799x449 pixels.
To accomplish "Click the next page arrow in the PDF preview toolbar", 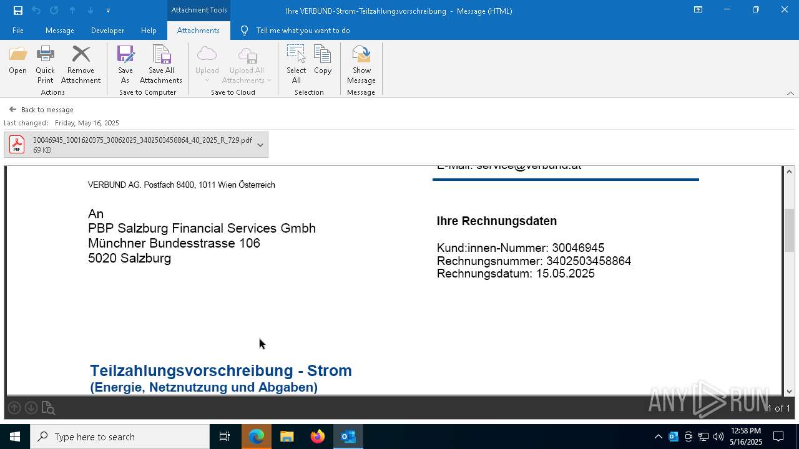I will coord(31,408).
